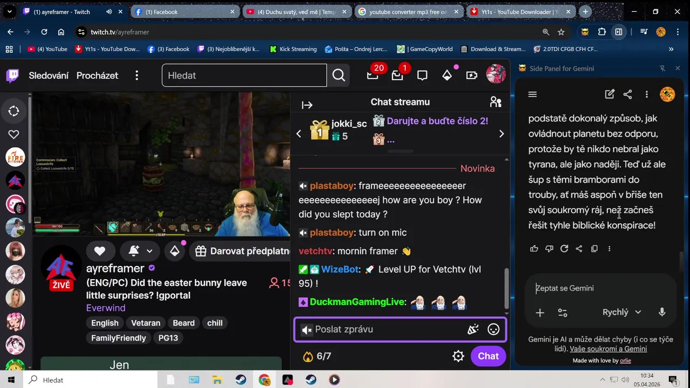Switch to the Duchu svatý YouTube tab

[x=296, y=12]
